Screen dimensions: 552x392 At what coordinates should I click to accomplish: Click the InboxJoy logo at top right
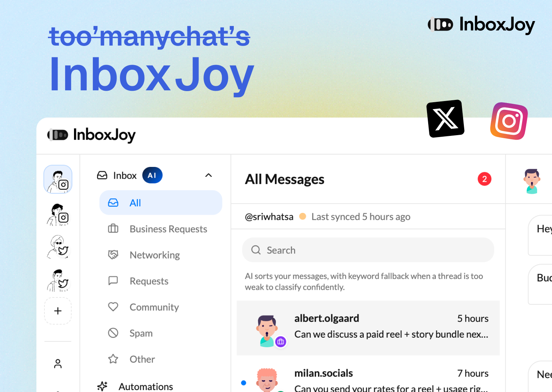pos(481,24)
